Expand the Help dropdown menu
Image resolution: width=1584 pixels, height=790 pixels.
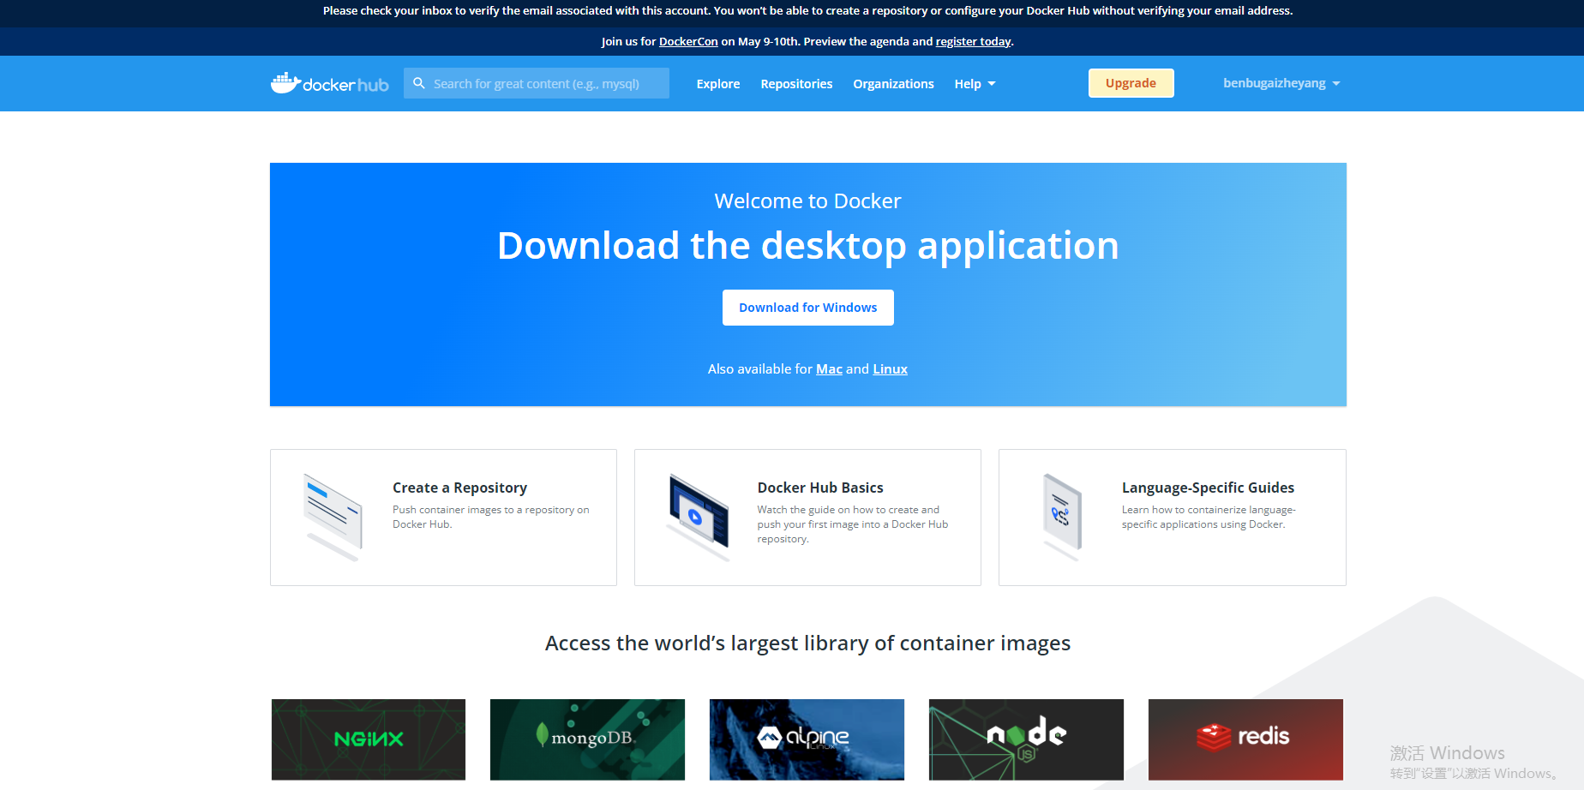975,84
